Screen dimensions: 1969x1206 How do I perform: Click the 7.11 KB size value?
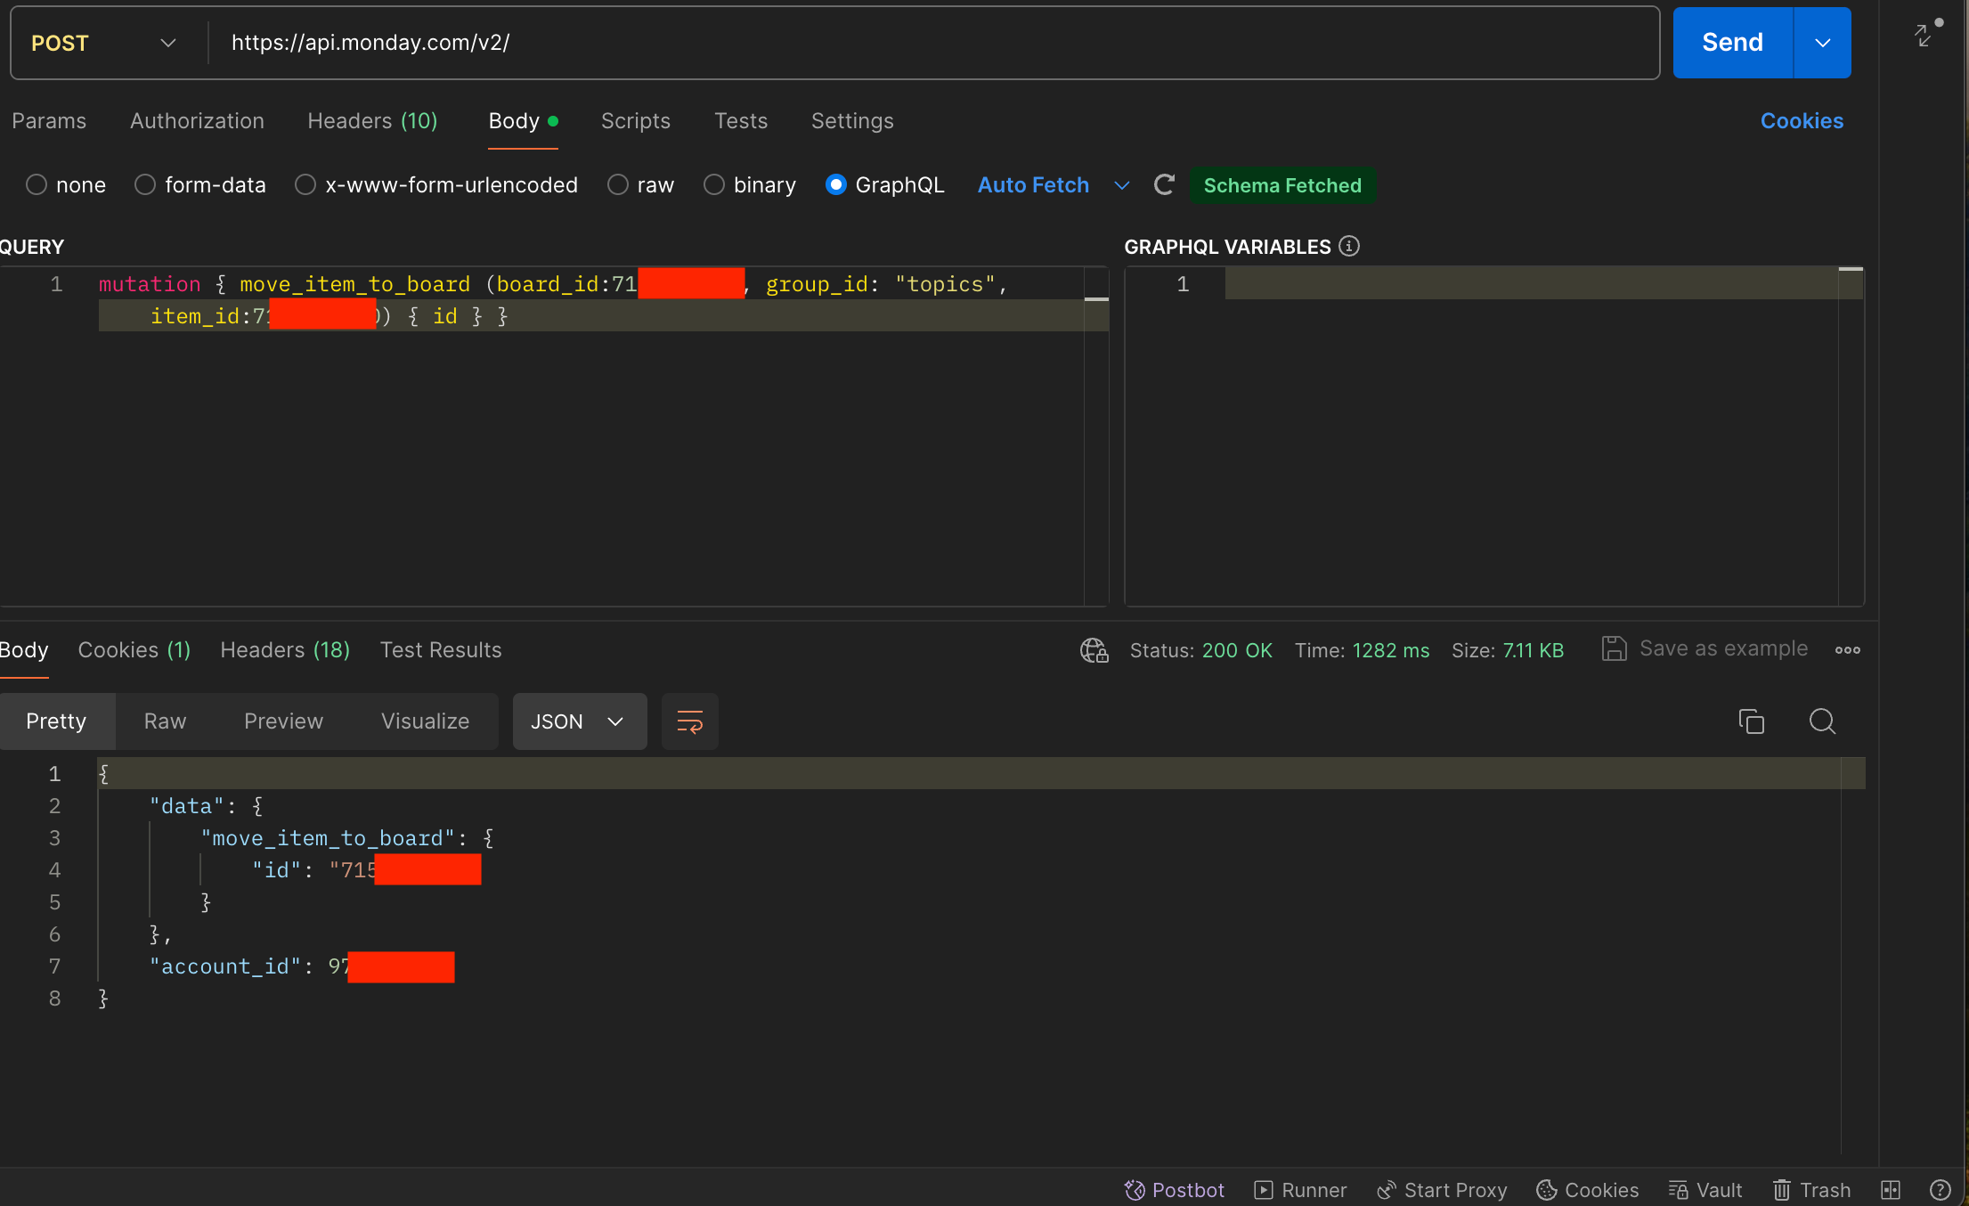[1534, 650]
